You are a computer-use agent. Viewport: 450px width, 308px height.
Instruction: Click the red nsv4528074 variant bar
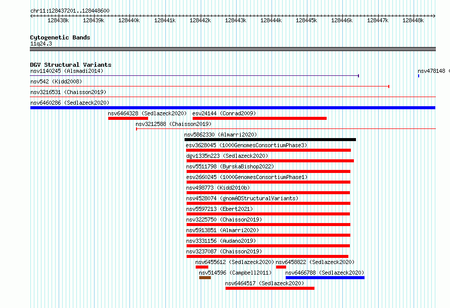point(268,203)
